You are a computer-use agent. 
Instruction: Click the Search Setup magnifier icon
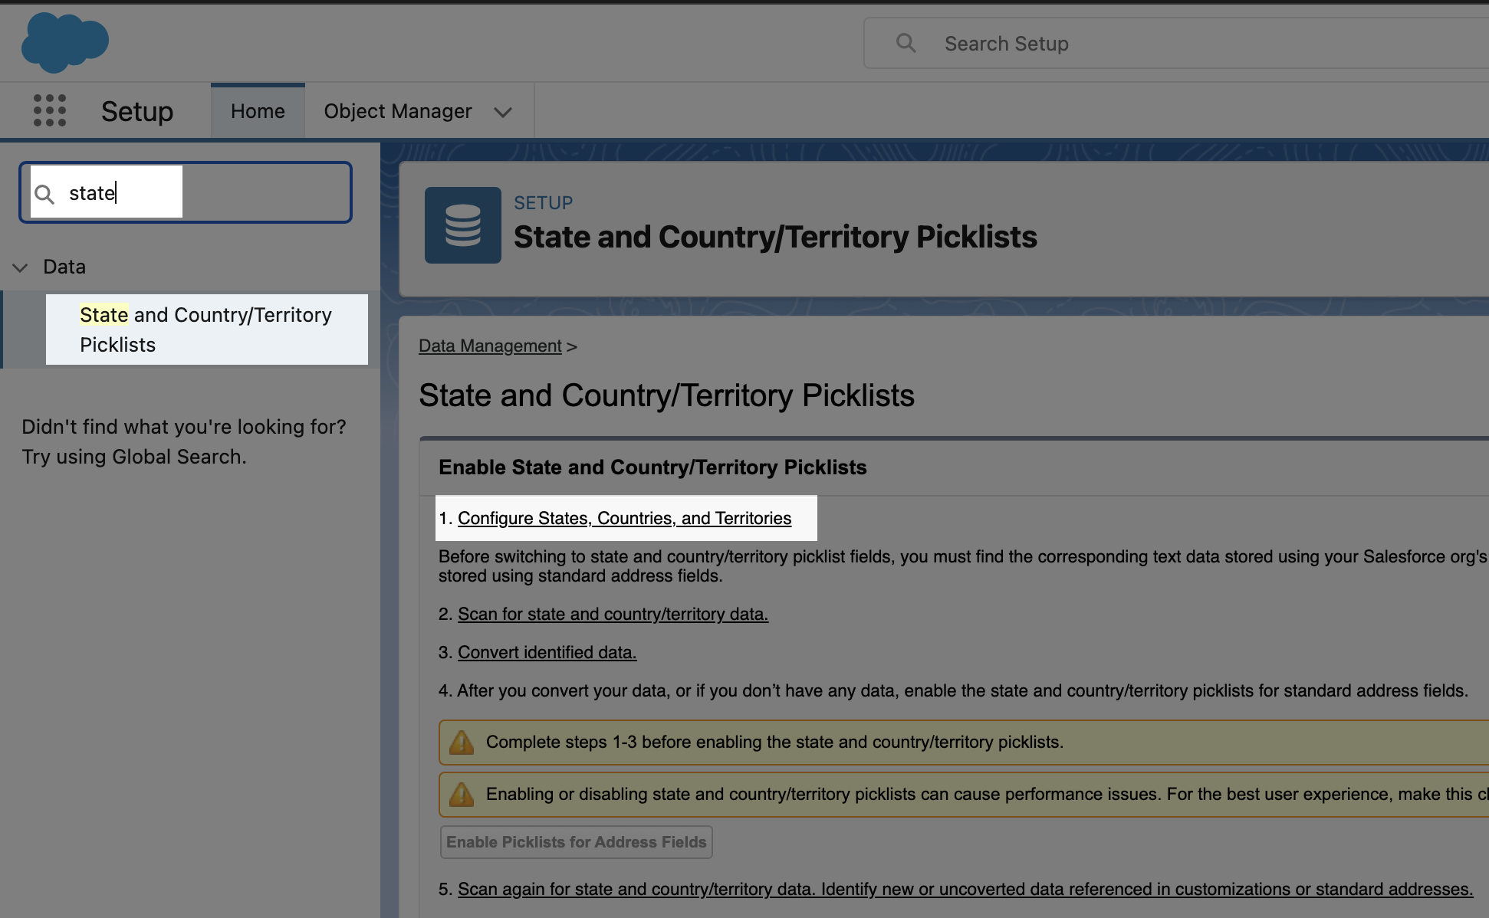tap(906, 44)
